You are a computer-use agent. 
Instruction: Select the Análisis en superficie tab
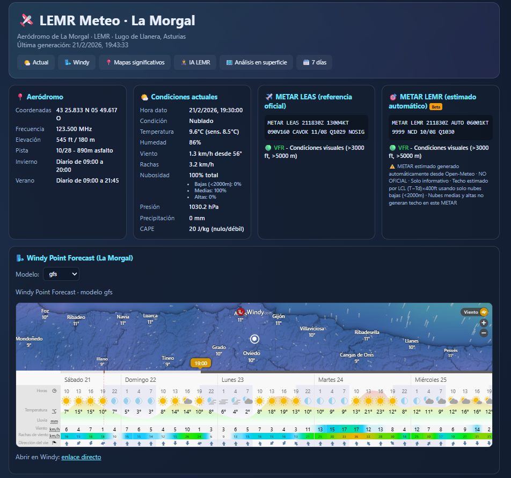(256, 62)
